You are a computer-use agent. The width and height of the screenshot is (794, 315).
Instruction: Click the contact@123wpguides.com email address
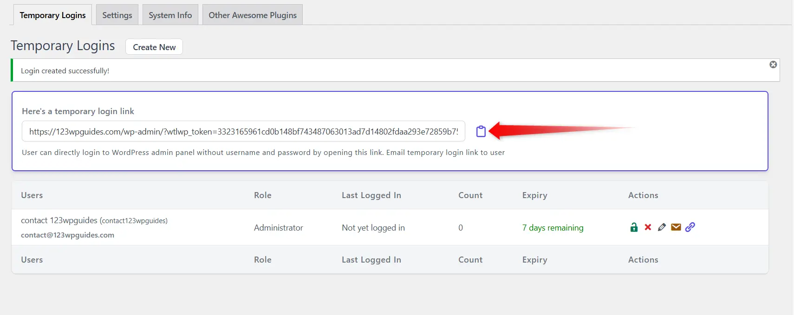pyautogui.click(x=67, y=235)
